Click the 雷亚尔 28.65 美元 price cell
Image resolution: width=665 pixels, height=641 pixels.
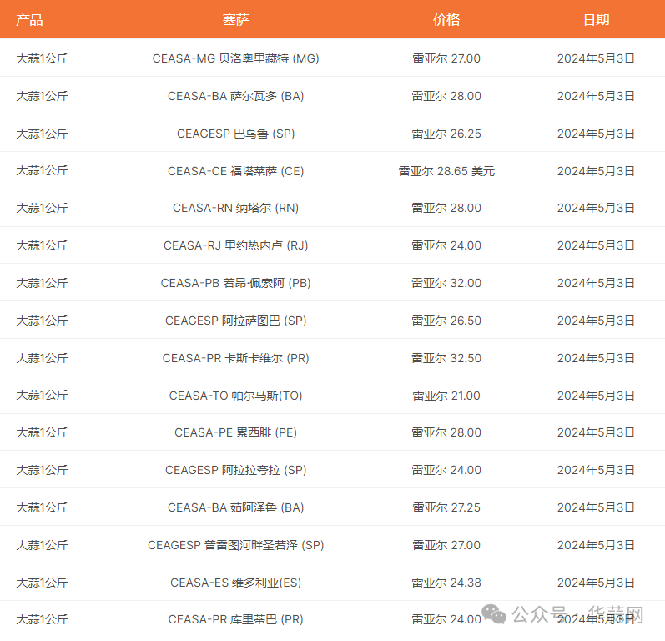click(x=446, y=171)
